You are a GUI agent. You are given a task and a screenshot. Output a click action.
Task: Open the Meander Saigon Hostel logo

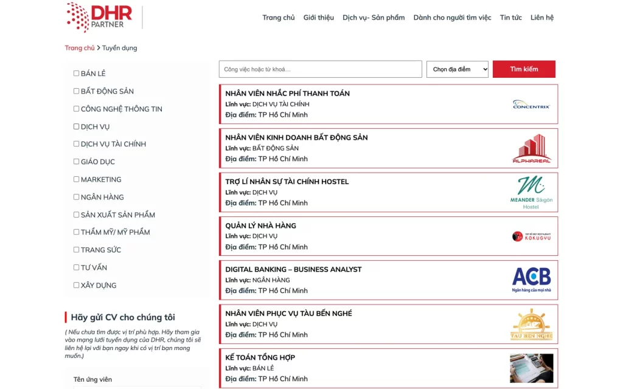tap(531, 193)
